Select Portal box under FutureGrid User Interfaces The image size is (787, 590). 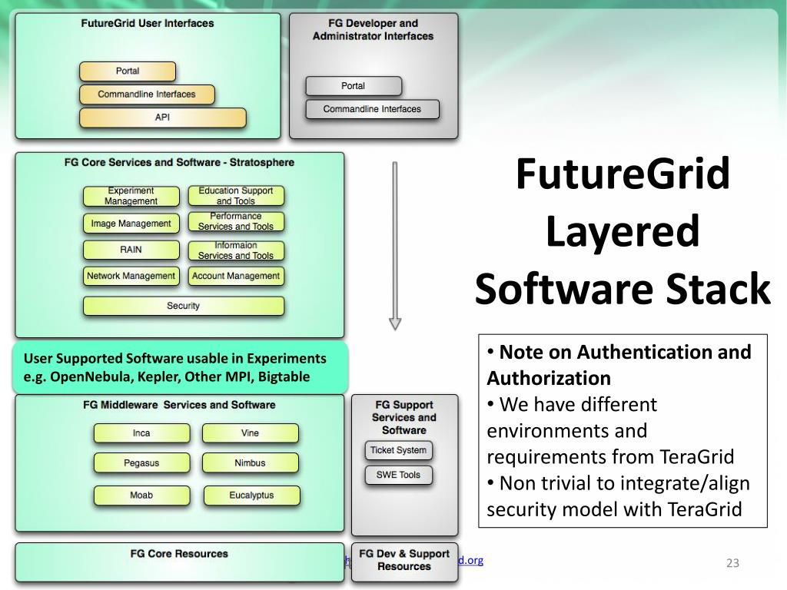click(x=128, y=71)
